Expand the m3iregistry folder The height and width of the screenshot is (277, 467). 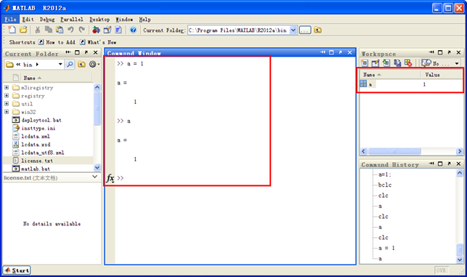coord(7,87)
